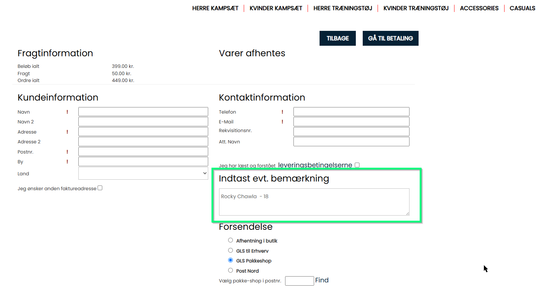Enable 'Jeg ønsker anden faktureadresse' checkbox
The height and width of the screenshot is (294, 539).
(100, 188)
